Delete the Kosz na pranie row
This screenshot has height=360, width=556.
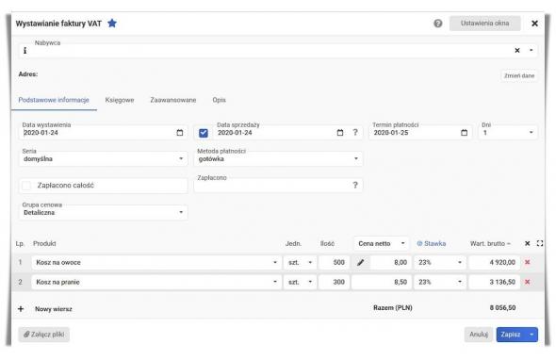pos(528,282)
